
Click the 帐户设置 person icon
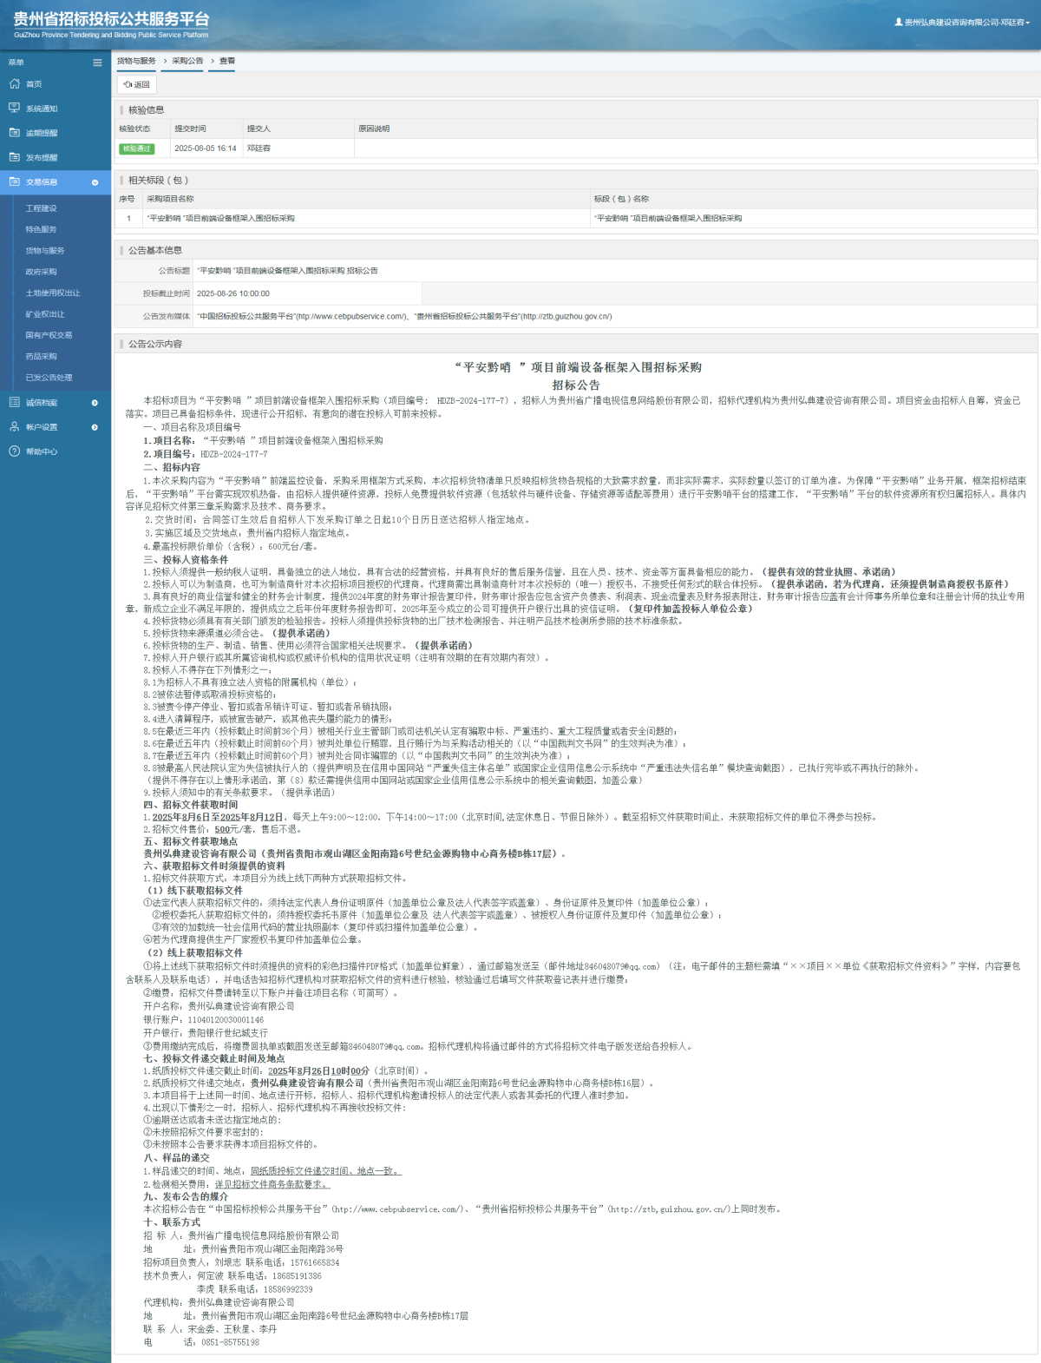pos(14,427)
